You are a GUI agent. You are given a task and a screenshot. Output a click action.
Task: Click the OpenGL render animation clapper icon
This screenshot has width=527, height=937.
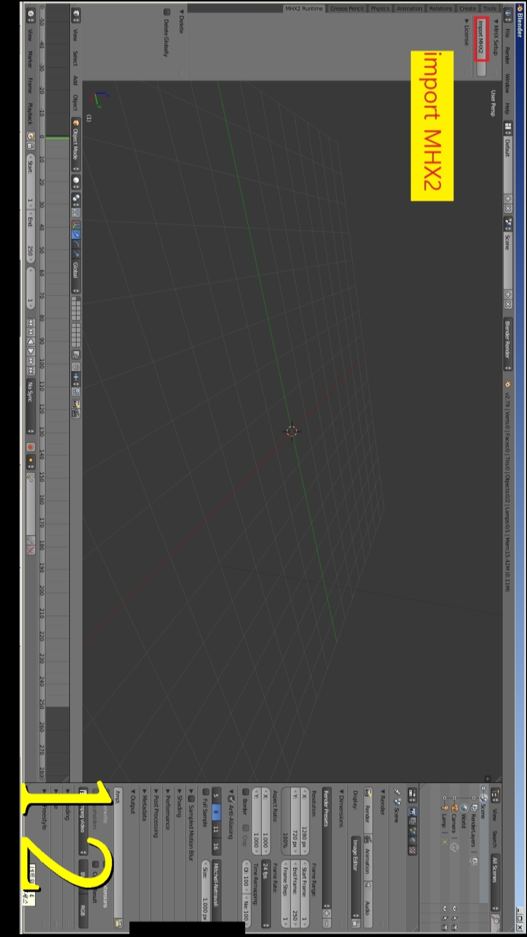(x=76, y=414)
